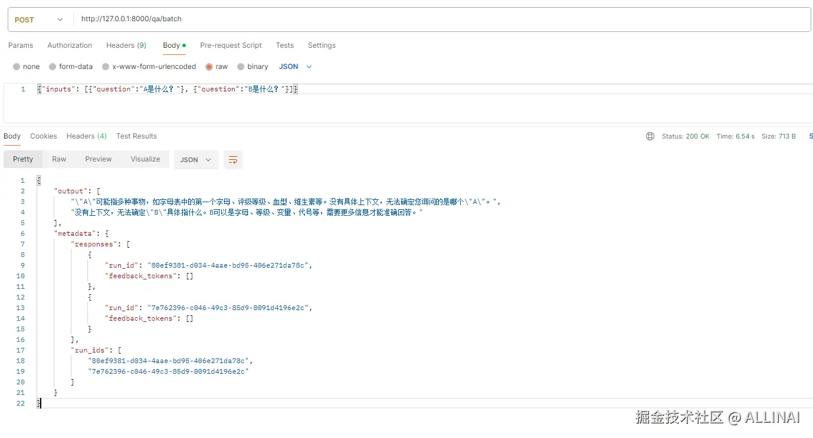Screen dimensions: 813x438
Task: Open the response Cookies tab
Action: [44, 136]
